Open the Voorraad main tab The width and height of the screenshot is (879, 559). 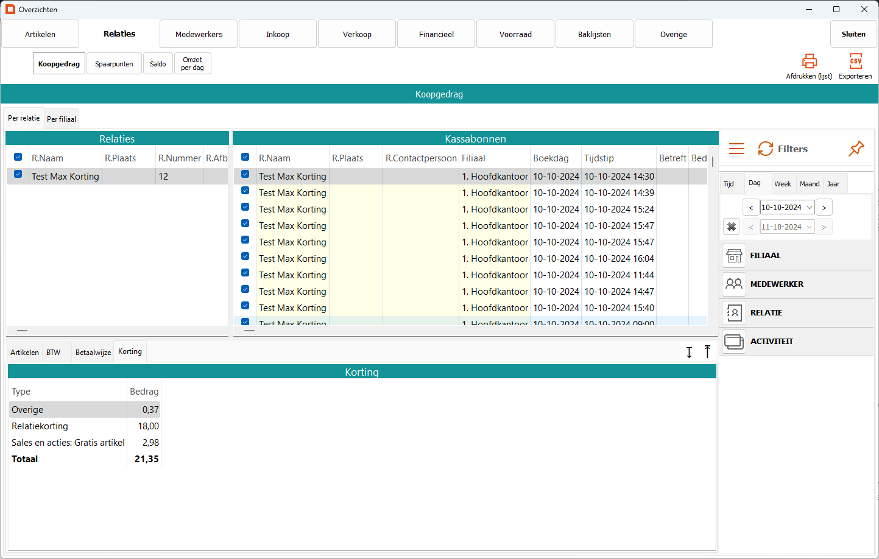pyautogui.click(x=515, y=34)
